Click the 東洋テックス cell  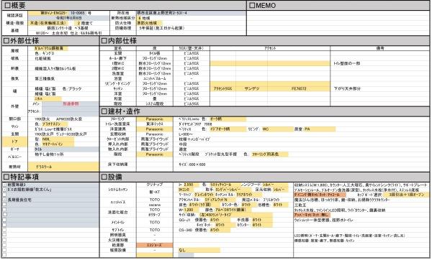(155, 124)
